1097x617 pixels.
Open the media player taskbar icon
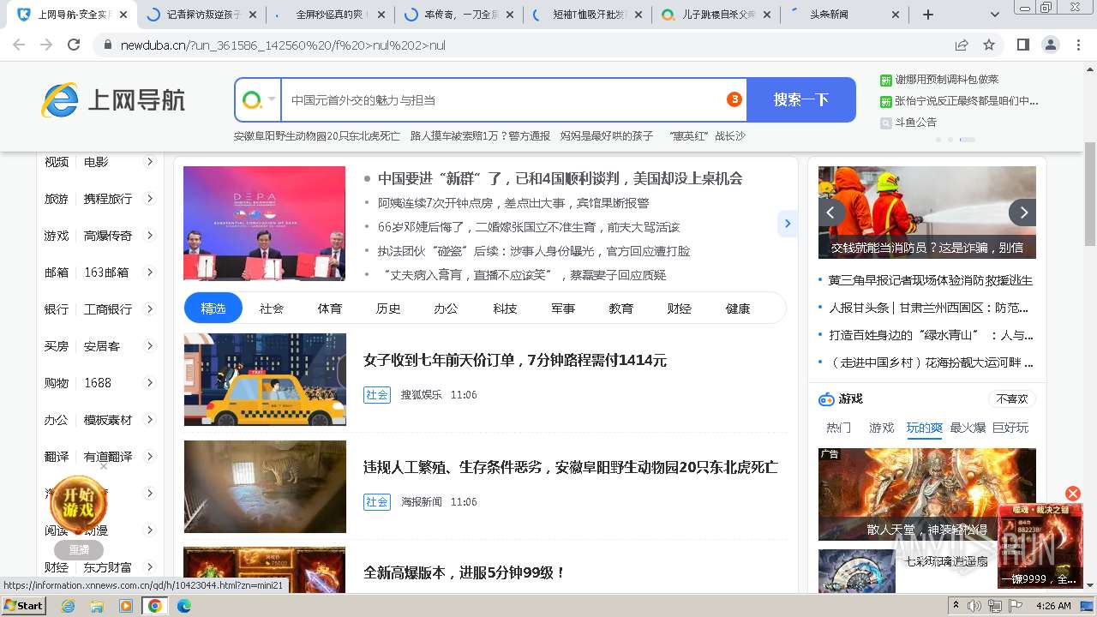tap(126, 606)
